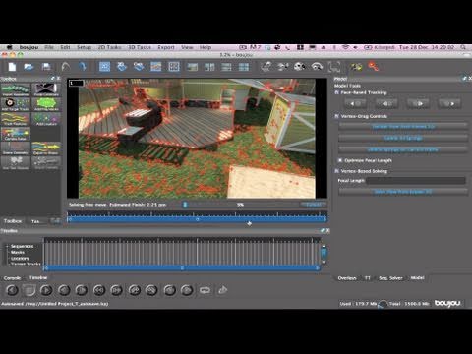Viewport: 472px width, 354px height.
Task: Click the Focal Length input field
Action: (416, 181)
